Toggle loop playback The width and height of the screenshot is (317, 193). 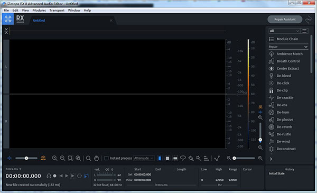pyautogui.click(x=79, y=176)
